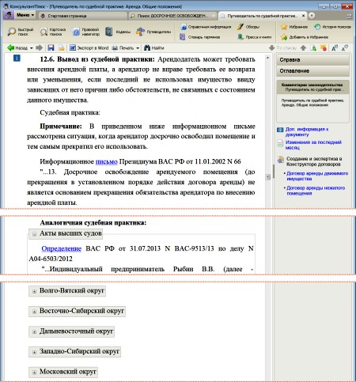Expand Дальневосточный округ
The height and width of the screenshot is (382, 356).
click(34, 331)
